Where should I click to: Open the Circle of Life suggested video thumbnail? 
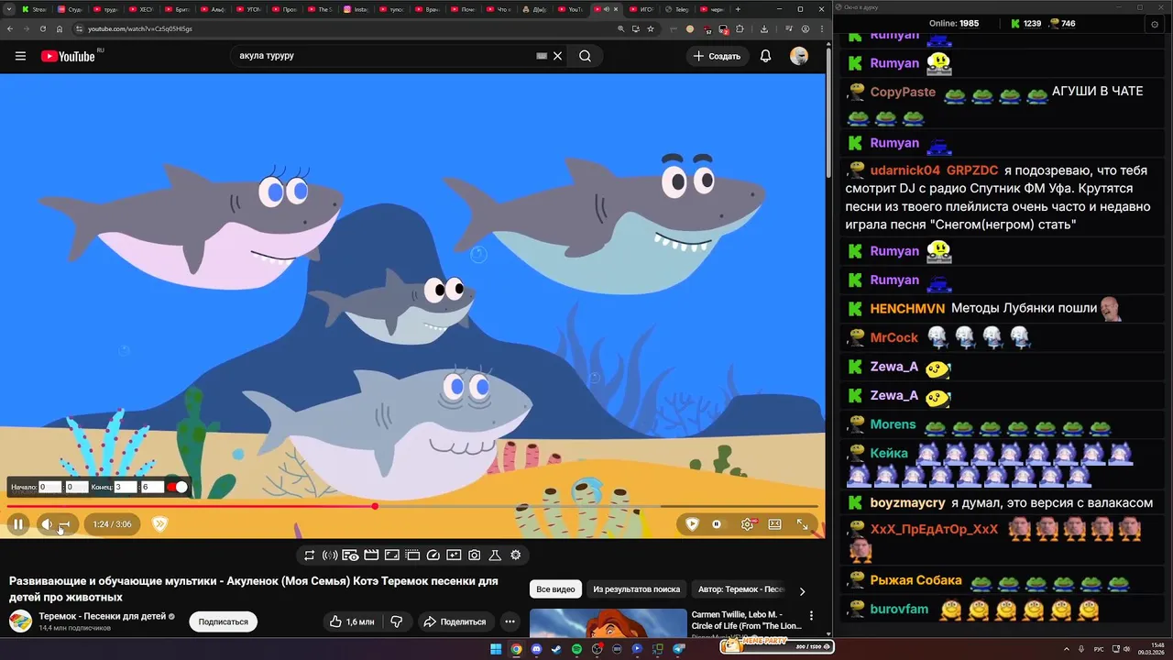click(608, 623)
